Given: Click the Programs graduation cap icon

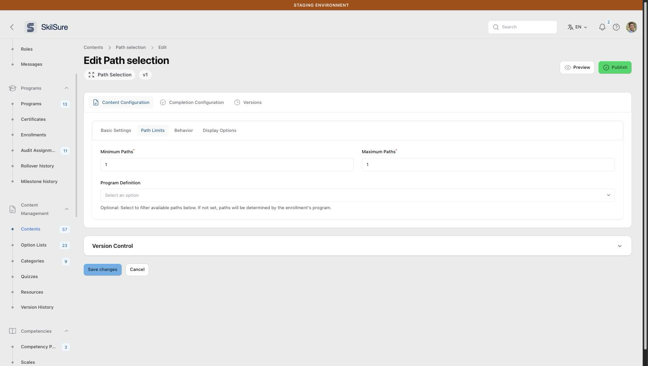Looking at the screenshot, I should (x=12, y=88).
